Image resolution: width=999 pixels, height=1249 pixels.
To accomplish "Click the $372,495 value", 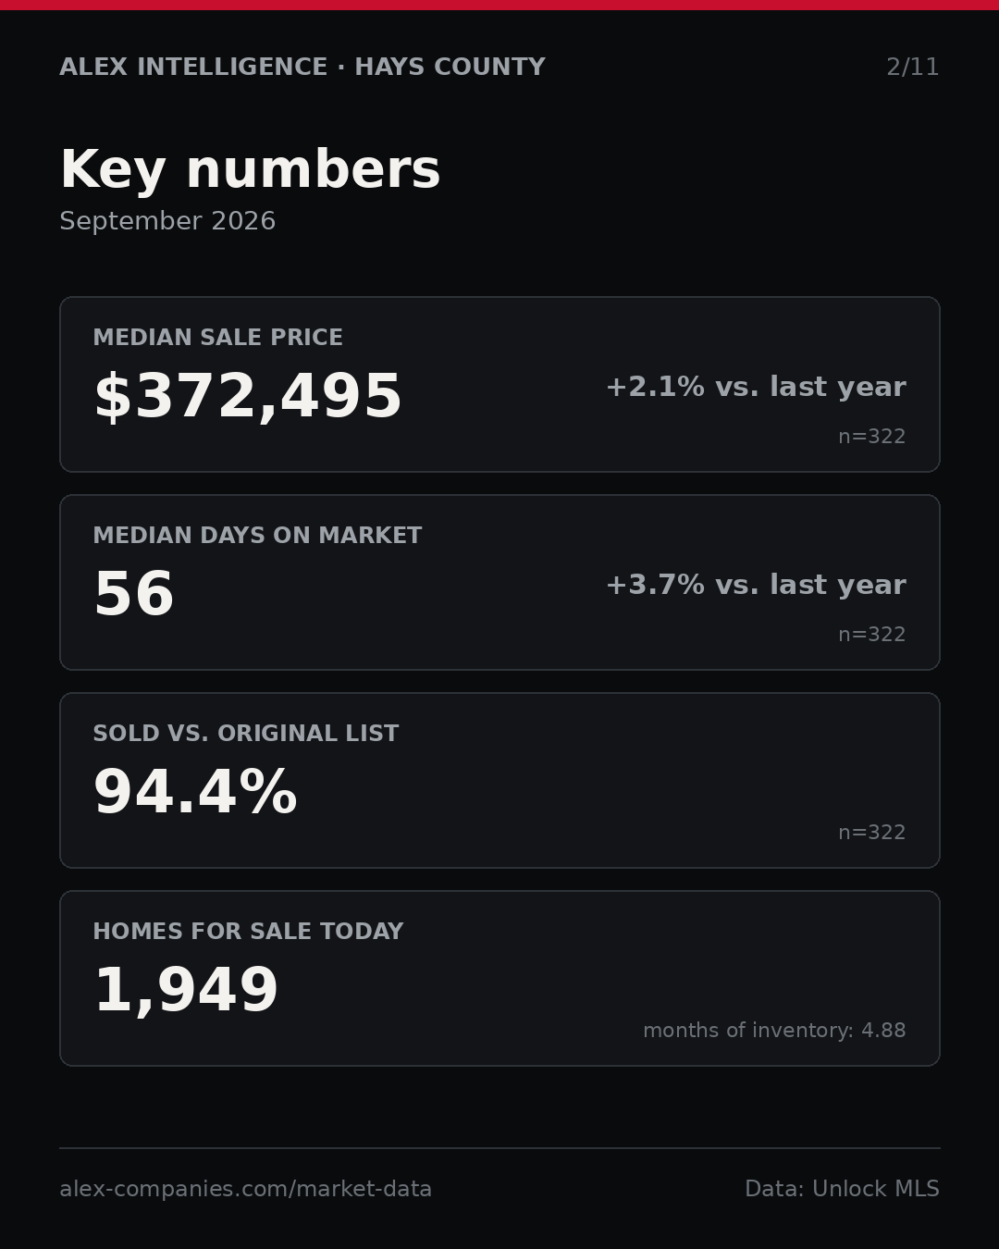I will pyautogui.click(x=248, y=398).
